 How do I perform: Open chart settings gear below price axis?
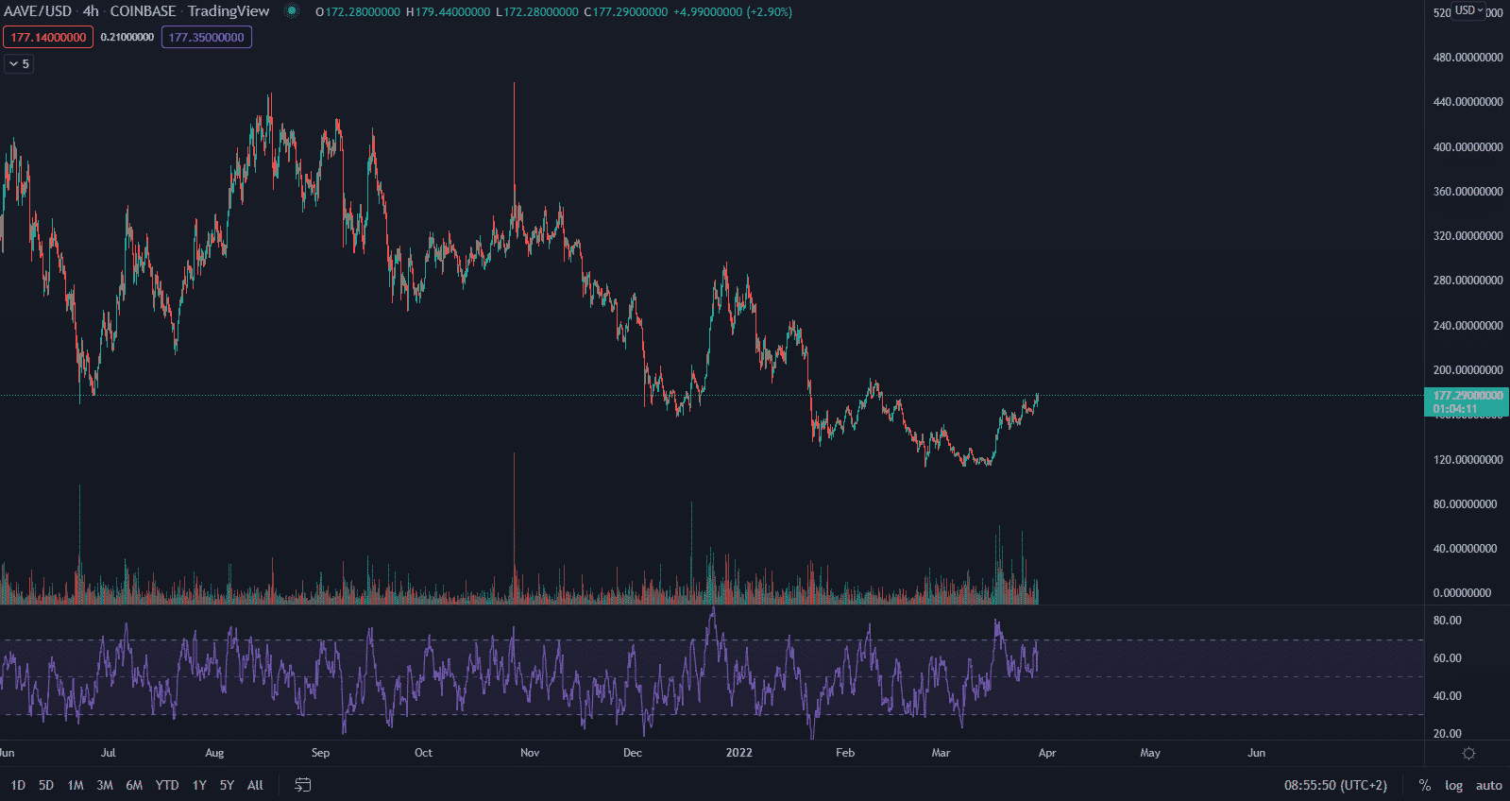[x=1468, y=753]
